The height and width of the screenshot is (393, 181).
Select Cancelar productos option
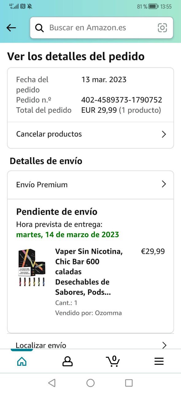[90, 134]
